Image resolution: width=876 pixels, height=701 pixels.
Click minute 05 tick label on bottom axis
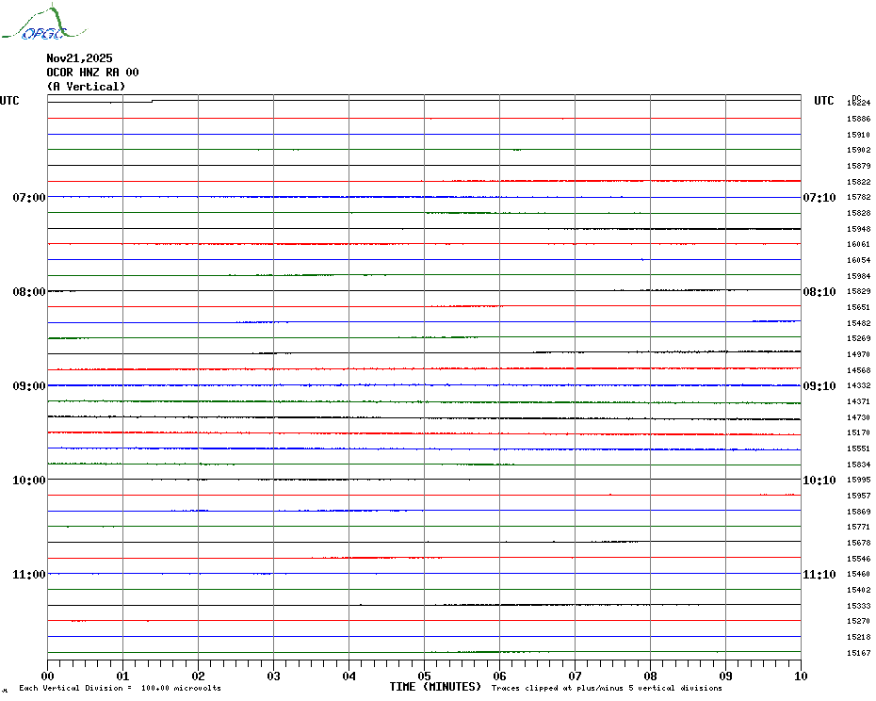[x=424, y=676]
